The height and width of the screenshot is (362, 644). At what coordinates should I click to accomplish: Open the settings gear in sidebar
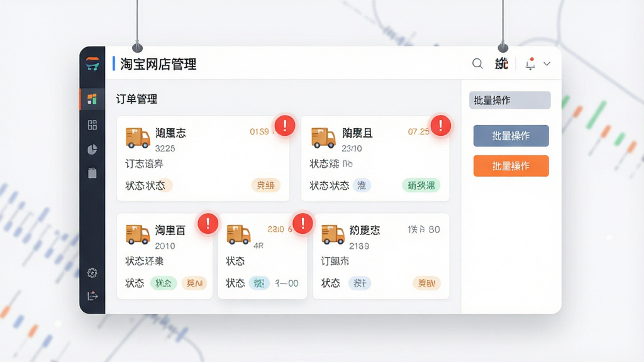pos(92,273)
